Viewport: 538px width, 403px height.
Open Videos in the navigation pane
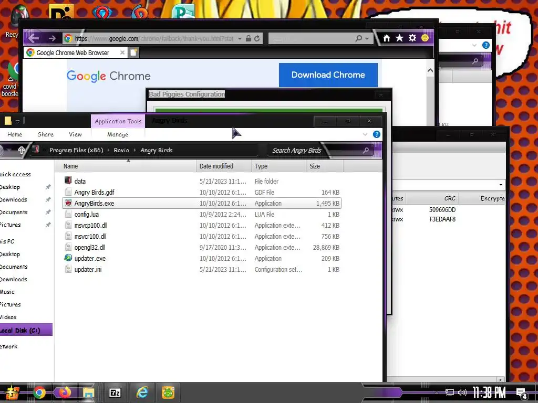8,317
